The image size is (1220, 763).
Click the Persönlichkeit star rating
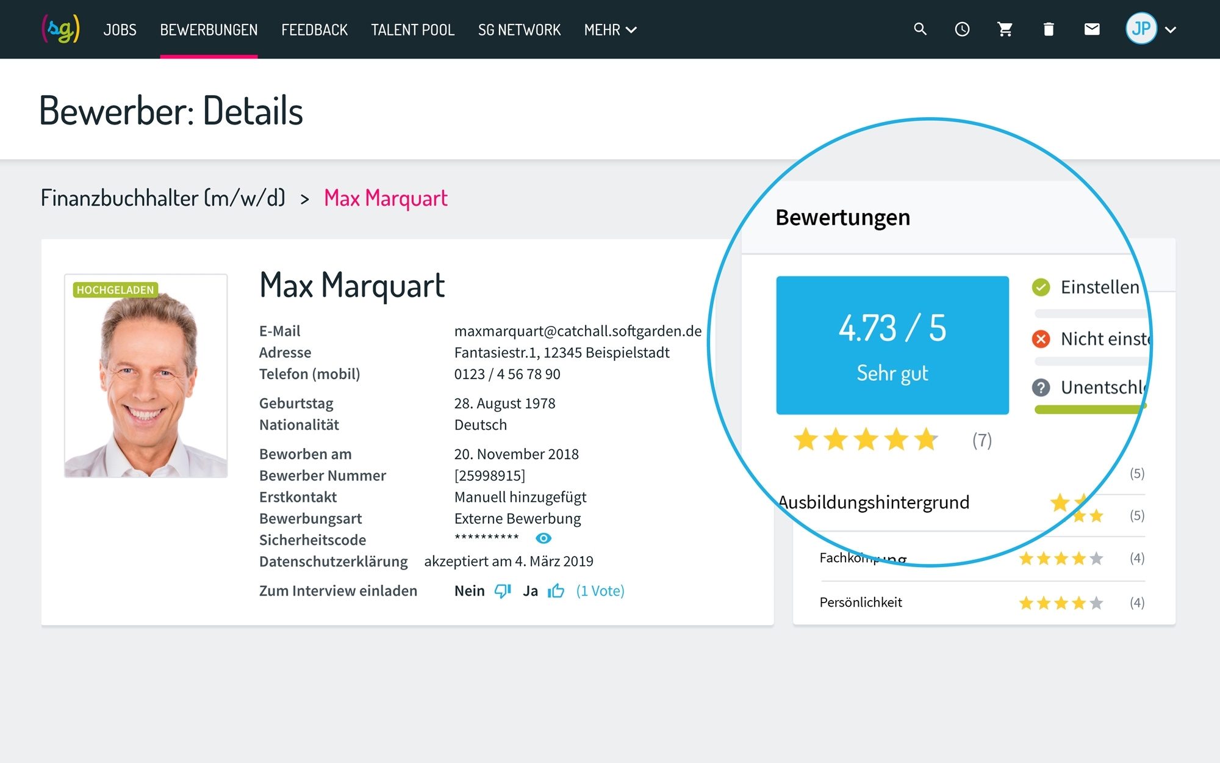[1061, 603]
